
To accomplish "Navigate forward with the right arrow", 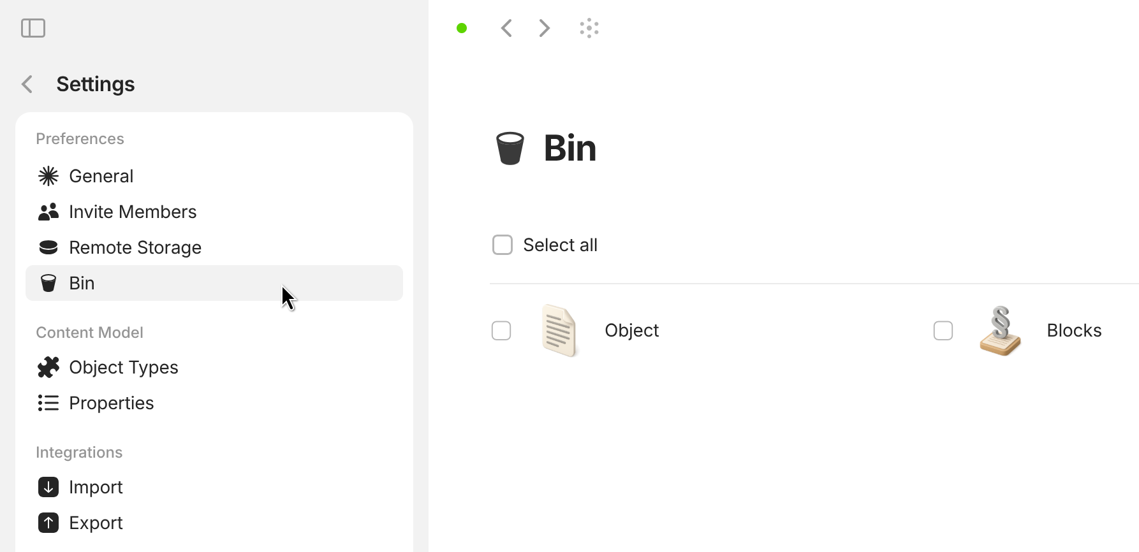I will (544, 28).
